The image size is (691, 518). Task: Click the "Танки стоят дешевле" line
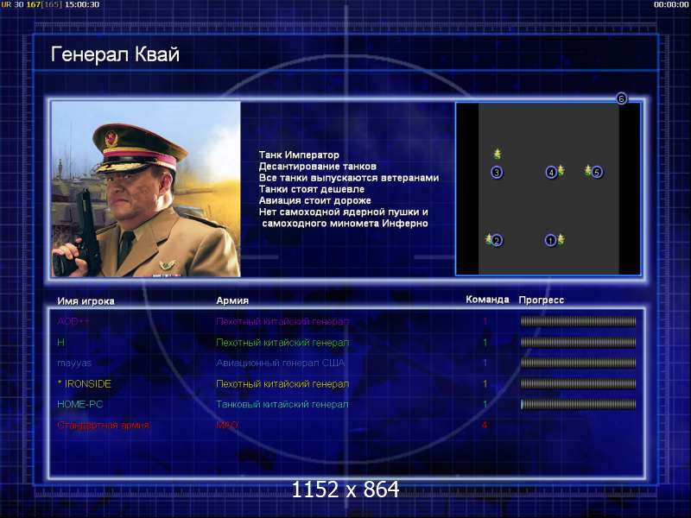(x=312, y=189)
